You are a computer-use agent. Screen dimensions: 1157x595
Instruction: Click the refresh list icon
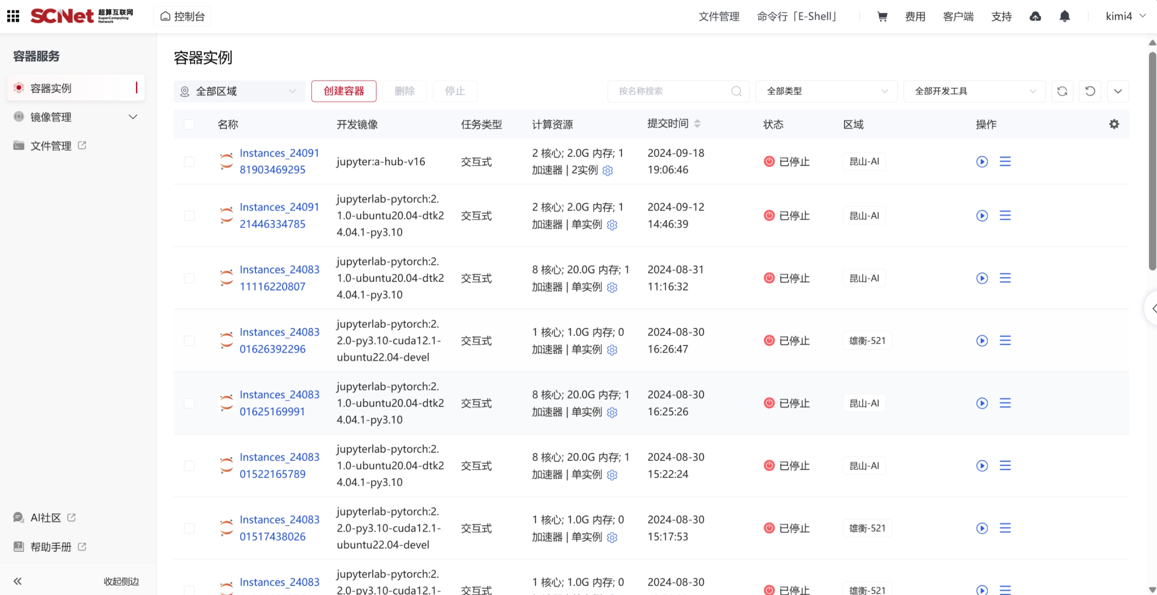click(x=1062, y=91)
